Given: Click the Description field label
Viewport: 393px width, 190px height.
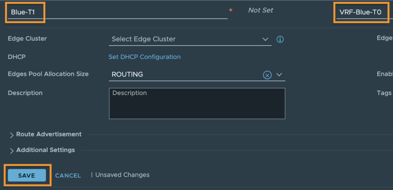Looking at the screenshot, I should (x=25, y=93).
